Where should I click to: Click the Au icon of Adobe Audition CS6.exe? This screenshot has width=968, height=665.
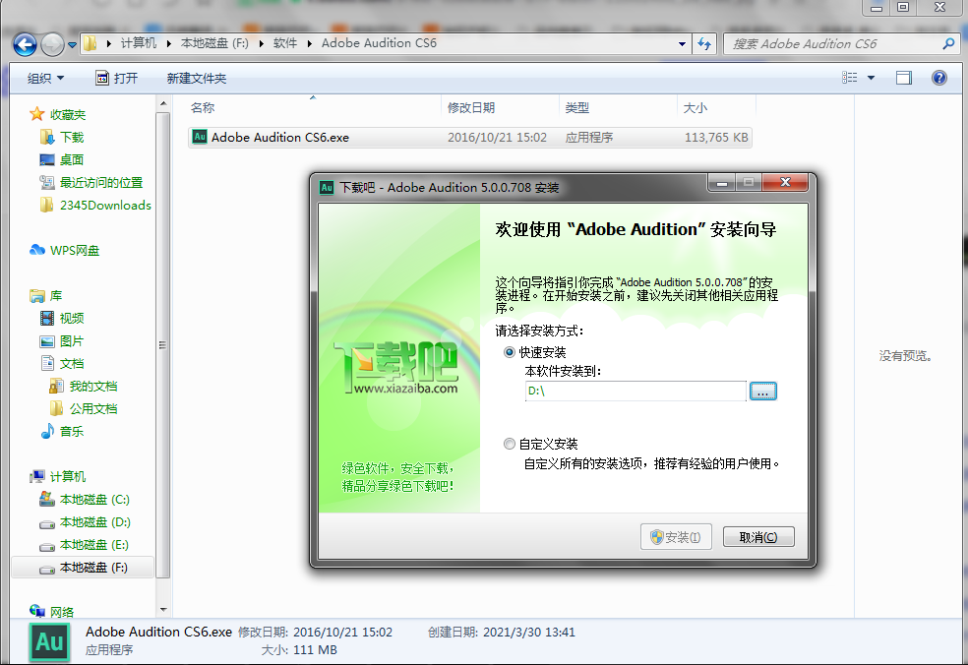click(x=200, y=137)
